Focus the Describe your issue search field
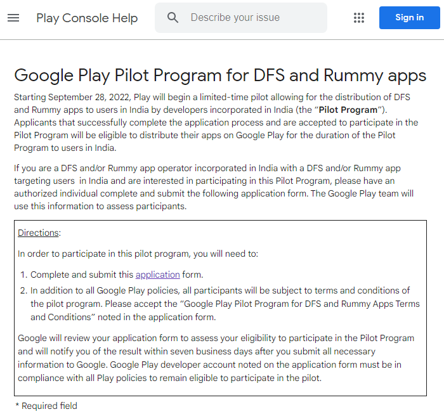This screenshot has height=414, width=444. point(240,18)
